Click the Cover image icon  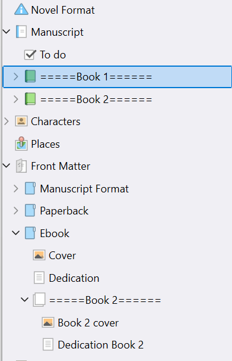[x=39, y=256]
